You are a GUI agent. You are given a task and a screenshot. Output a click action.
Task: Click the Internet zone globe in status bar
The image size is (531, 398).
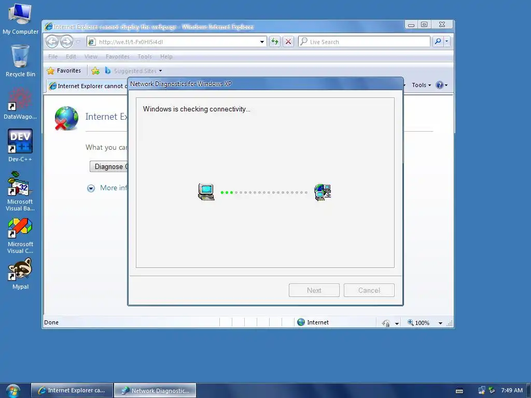tap(301, 322)
